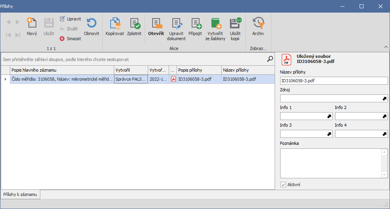
Task: Select cell Správce PALS
Action: point(131,79)
